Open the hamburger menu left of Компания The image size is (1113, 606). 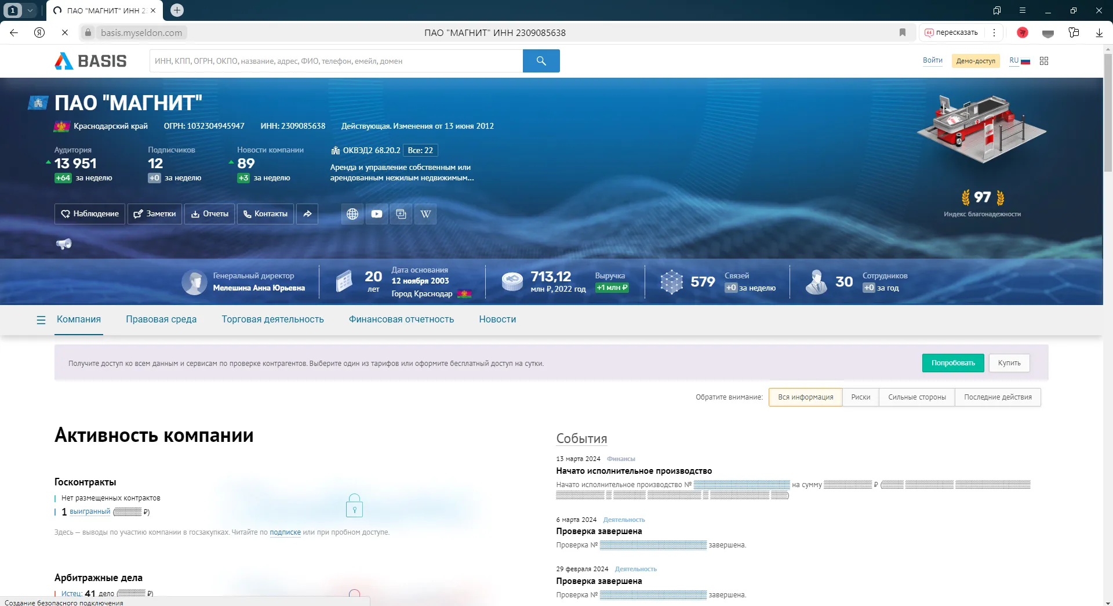pyautogui.click(x=41, y=320)
